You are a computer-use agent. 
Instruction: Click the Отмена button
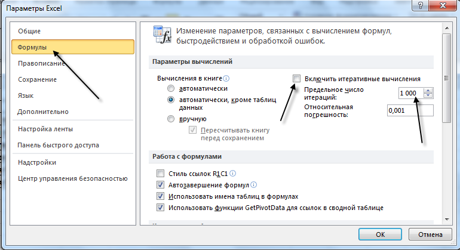(x=430, y=234)
